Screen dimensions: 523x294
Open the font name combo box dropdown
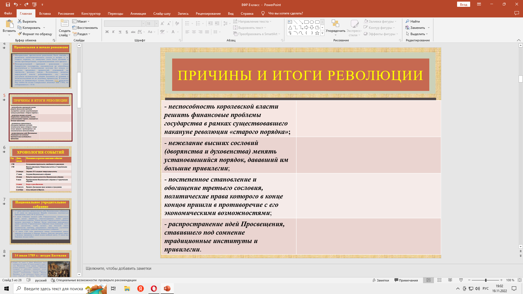143,24
